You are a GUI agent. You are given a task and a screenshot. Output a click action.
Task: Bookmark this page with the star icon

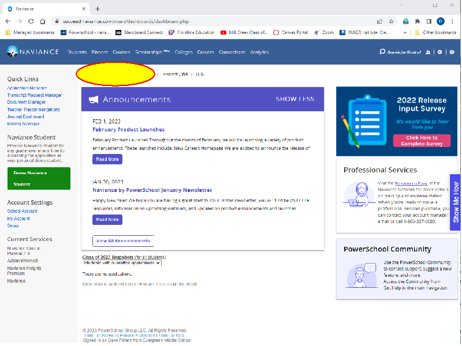[392, 21]
